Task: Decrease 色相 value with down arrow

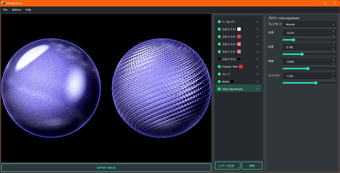Action: click(333, 35)
